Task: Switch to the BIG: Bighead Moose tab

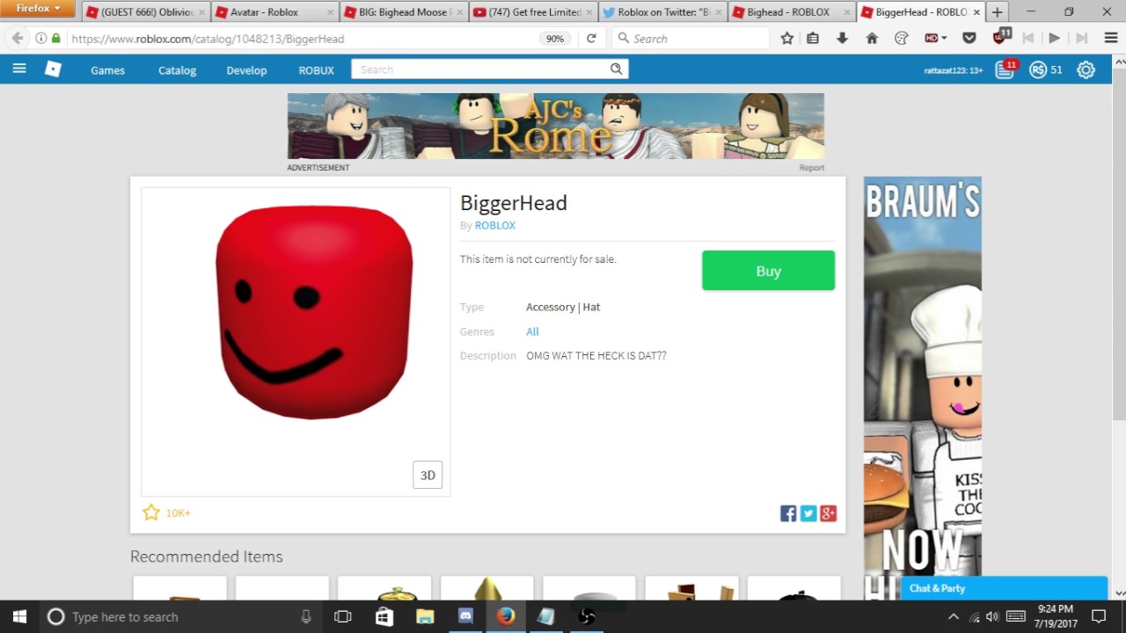Action: (x=404, y=12)
